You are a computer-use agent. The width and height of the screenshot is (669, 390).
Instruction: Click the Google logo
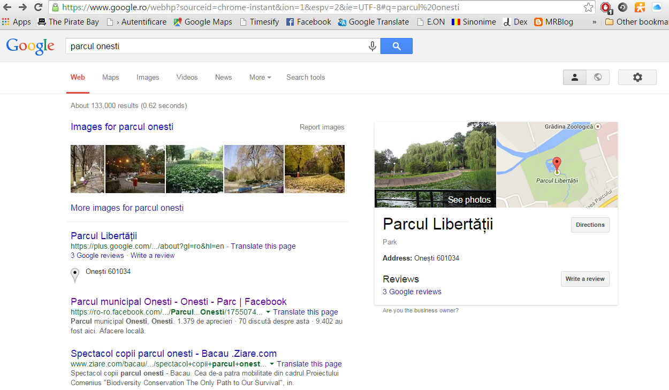coord(31,47)
